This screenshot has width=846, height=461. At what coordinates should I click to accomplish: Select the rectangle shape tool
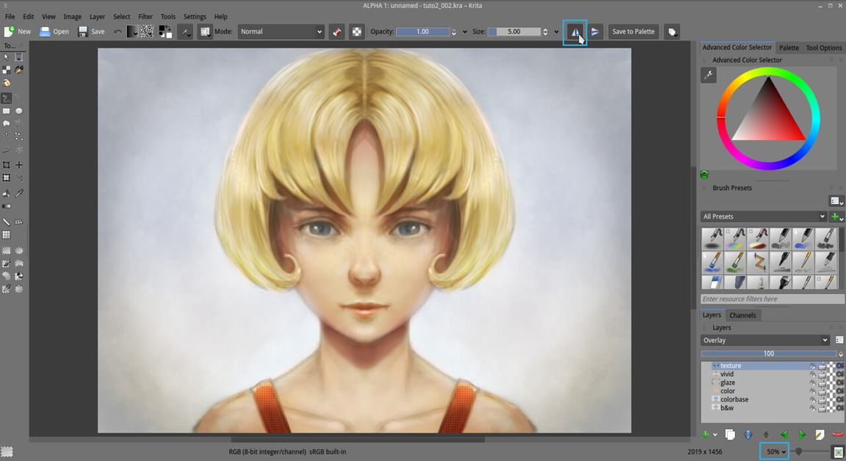pos(7,111)
